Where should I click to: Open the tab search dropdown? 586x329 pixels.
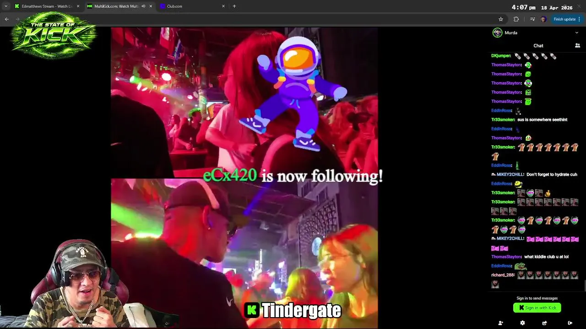(x=5, y=6)
